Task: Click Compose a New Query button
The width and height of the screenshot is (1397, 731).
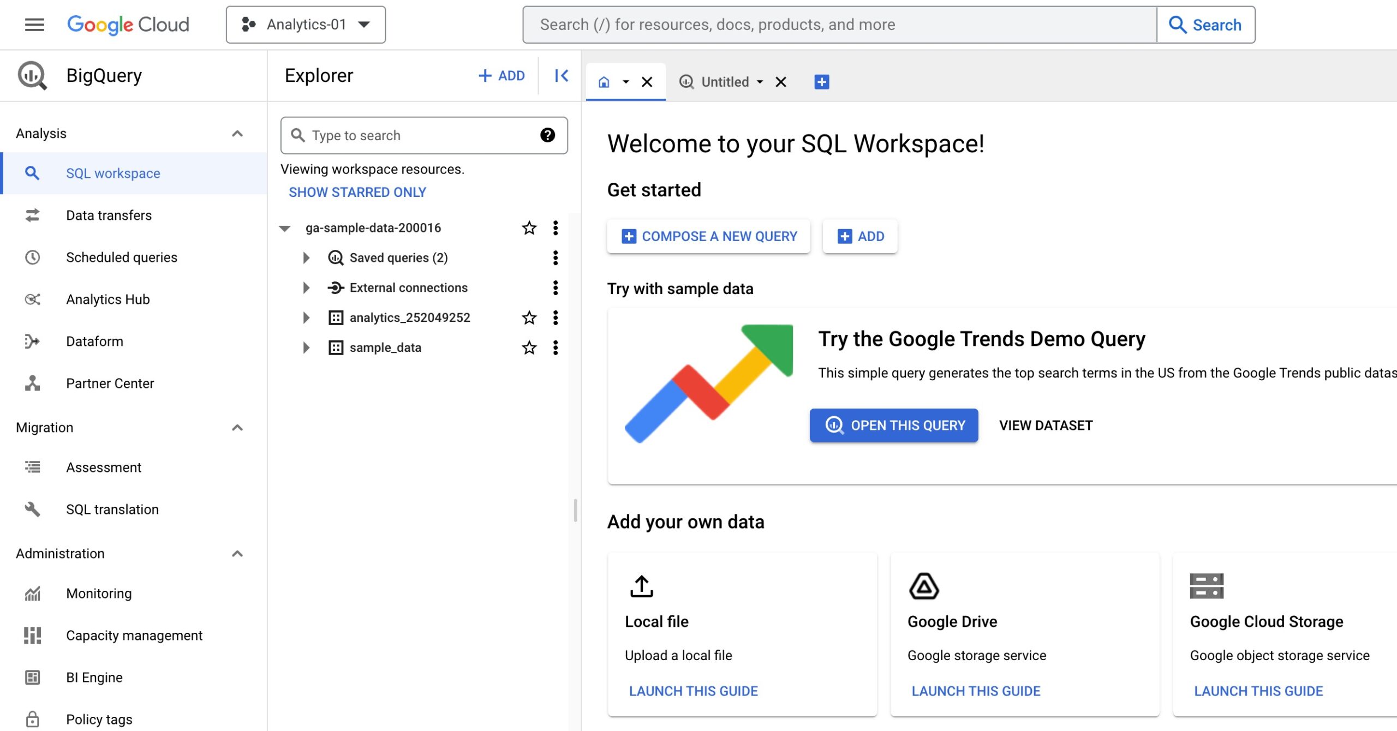Action: pos(708,236)
